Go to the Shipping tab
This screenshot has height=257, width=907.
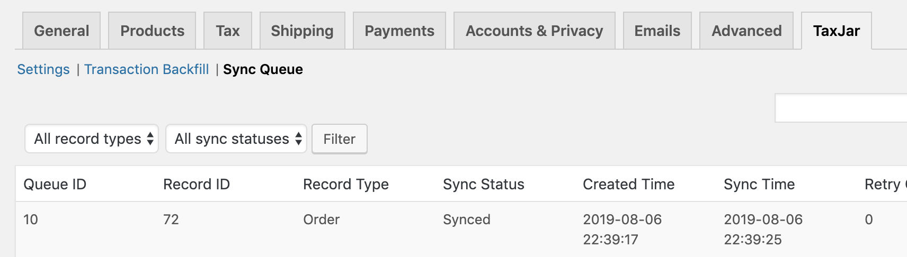click(x=302, y=31)
